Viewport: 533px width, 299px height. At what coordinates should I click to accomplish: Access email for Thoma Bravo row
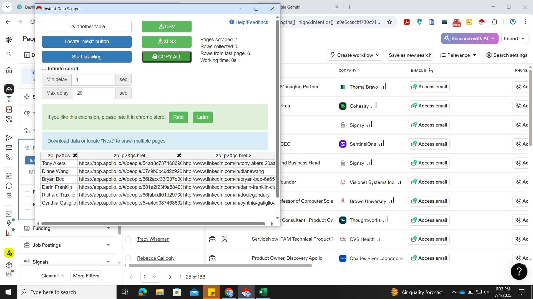click(429, 87)
